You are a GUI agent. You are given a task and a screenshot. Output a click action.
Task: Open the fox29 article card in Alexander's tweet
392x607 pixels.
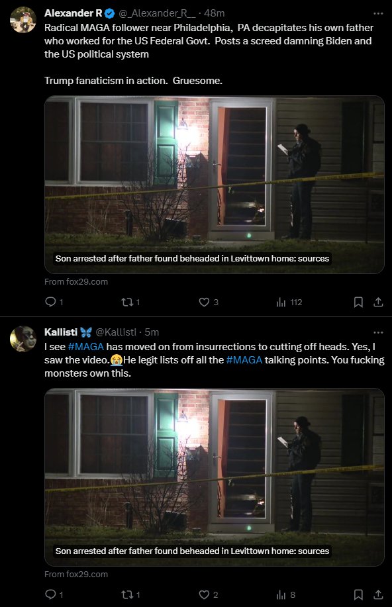(214, 185)
